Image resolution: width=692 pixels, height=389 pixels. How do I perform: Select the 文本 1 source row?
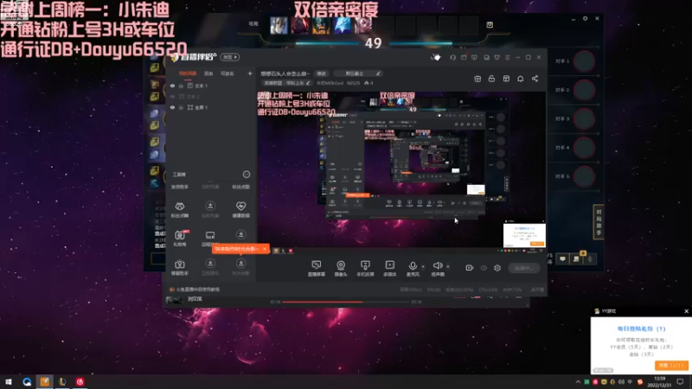pyautogui.click(x=211, y=86)
